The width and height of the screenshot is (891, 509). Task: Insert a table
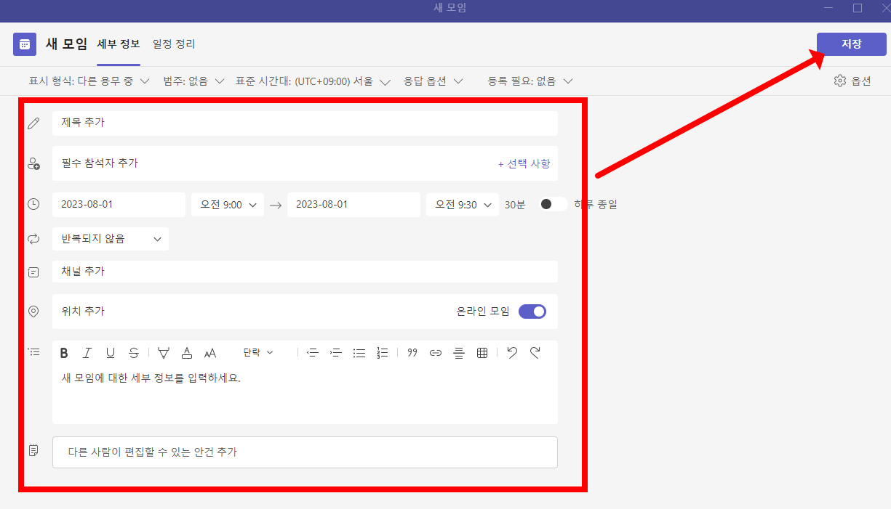[482, 353]
